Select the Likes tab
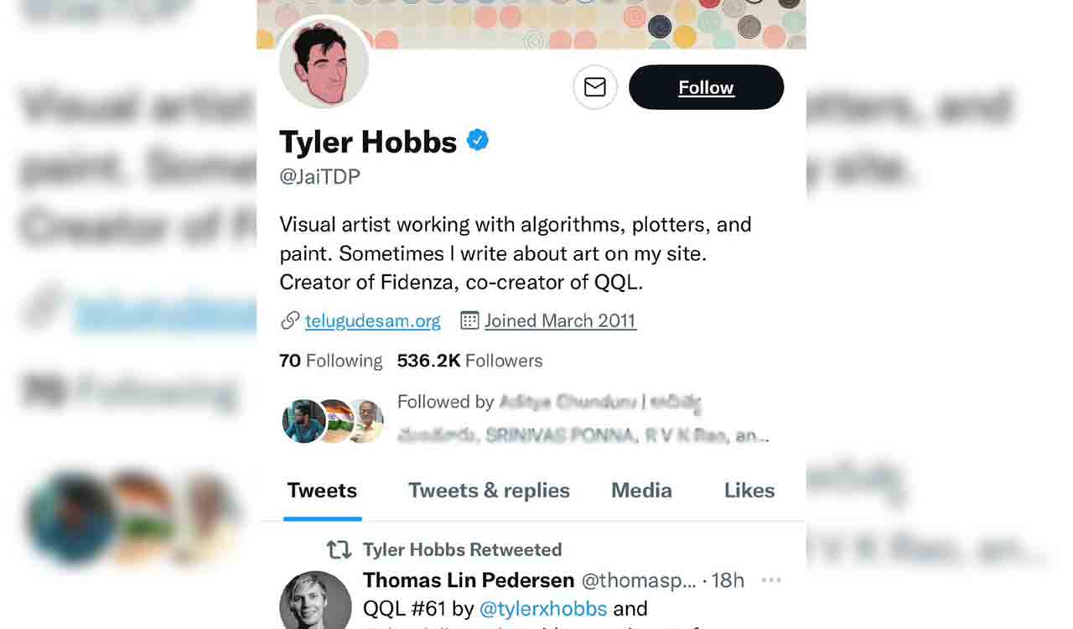 [749, 491]
